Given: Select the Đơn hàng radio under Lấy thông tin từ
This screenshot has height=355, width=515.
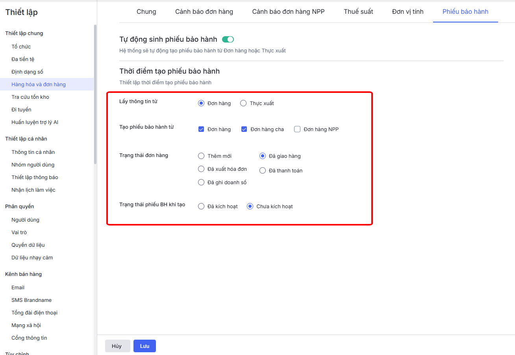Looking at the screenshot, I should point(201,103).
